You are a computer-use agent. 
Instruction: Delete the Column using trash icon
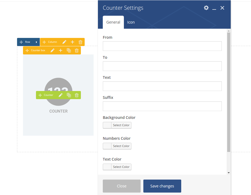point(80,42)
